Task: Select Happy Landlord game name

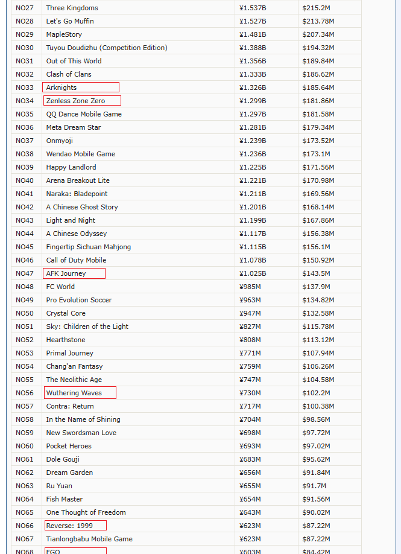Action: [x=71, y=167]
